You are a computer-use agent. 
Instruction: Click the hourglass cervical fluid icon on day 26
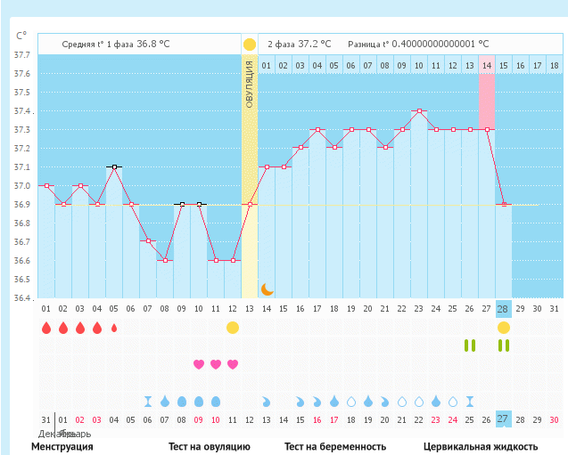tap(470, 401)
